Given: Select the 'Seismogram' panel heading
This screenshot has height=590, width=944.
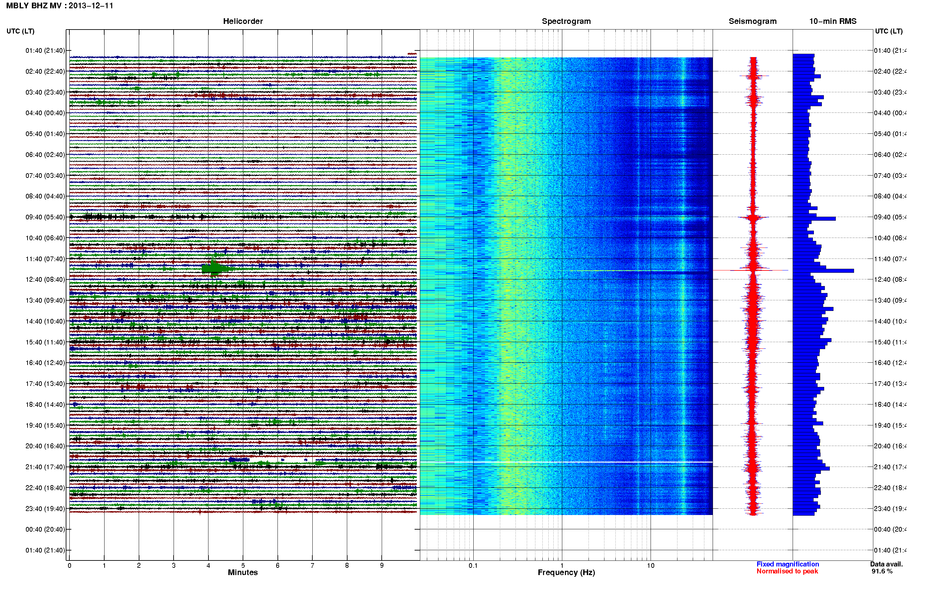Looking at the screenshot, I should click(x=752, y=22).
